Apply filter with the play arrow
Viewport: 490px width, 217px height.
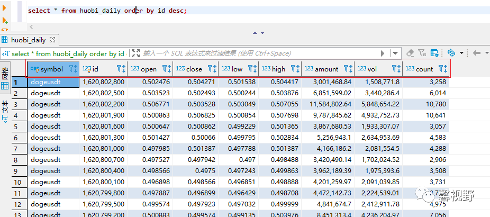point(383,53)
